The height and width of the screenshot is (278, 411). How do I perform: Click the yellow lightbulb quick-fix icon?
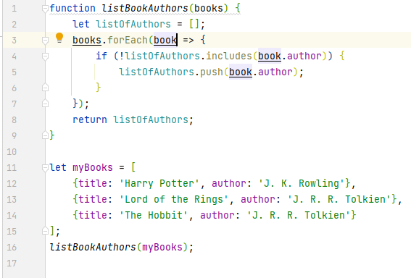(x=59, y=38)
